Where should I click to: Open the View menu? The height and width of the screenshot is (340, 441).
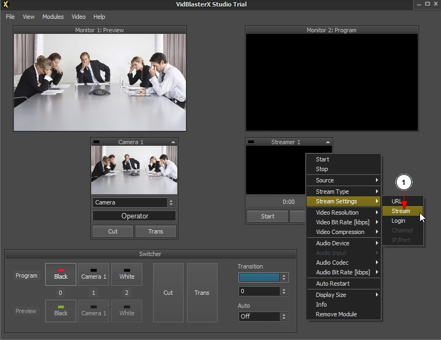[x=28, y=17]
